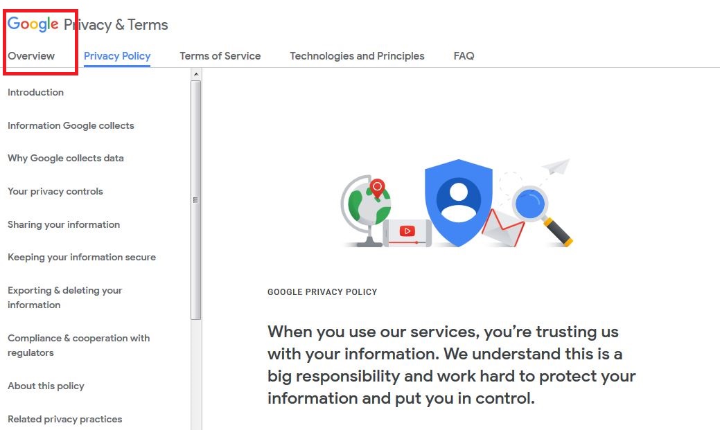
Task: Open Exporting & deleting your information
Action: tap(64, 298)
